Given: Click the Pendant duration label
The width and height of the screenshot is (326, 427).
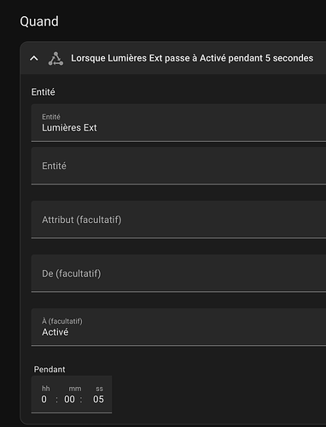Looking at the screenshot, I should click(x=49, y=369).
